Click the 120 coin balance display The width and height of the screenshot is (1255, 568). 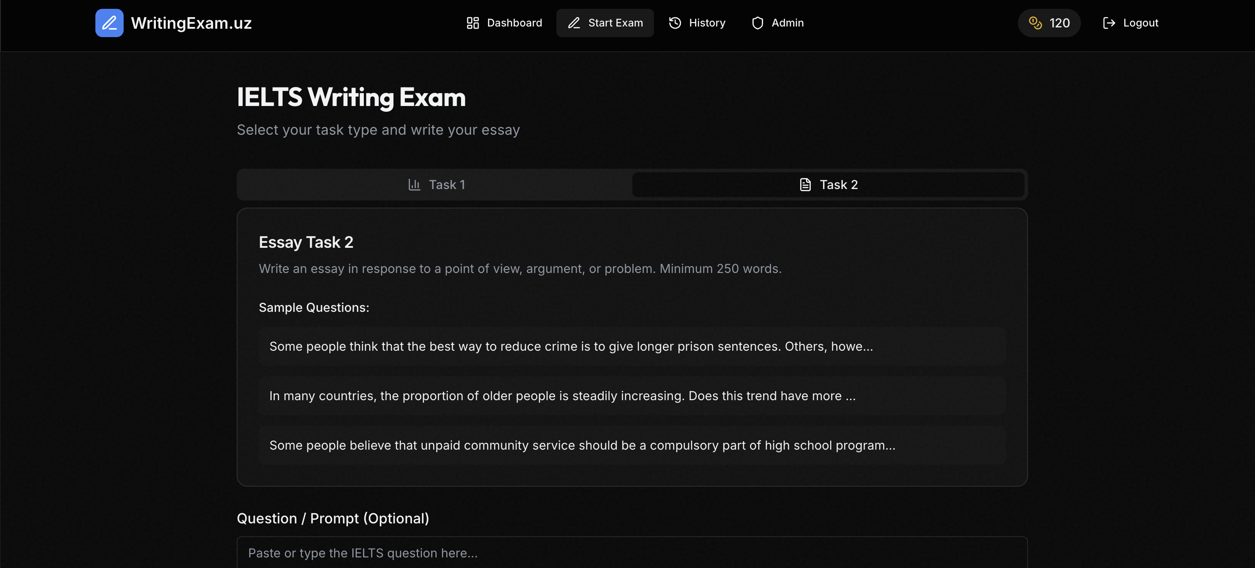pos(1049,23)
